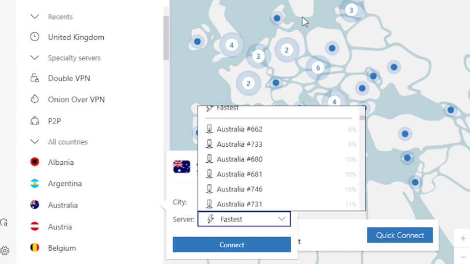Click the Belgium flag icon
Image resolution: width=470 pixels, height=264 pixels.
[x=35, y=247]
